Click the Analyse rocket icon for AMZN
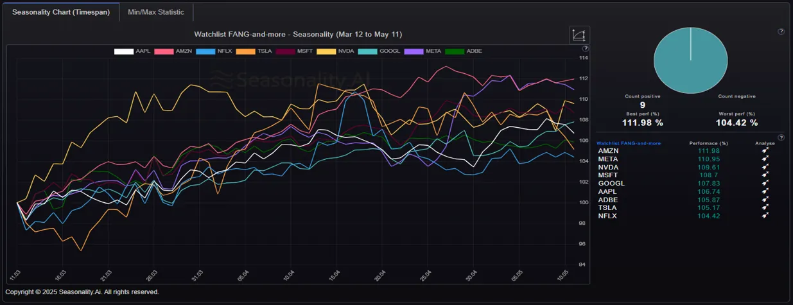This screenshot has width=793, height=305. click(765, 150)
